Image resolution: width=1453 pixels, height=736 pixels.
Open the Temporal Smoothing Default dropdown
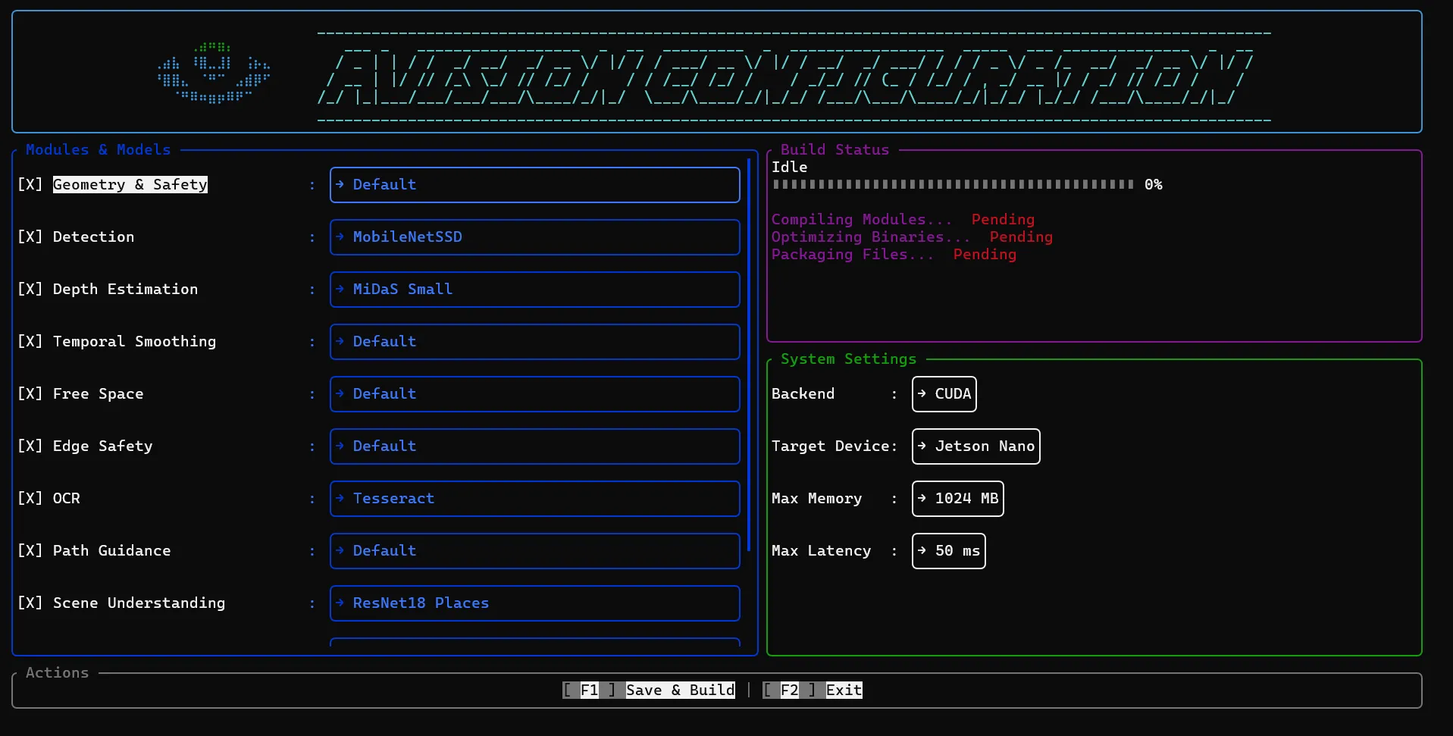(x=535, y=342)
